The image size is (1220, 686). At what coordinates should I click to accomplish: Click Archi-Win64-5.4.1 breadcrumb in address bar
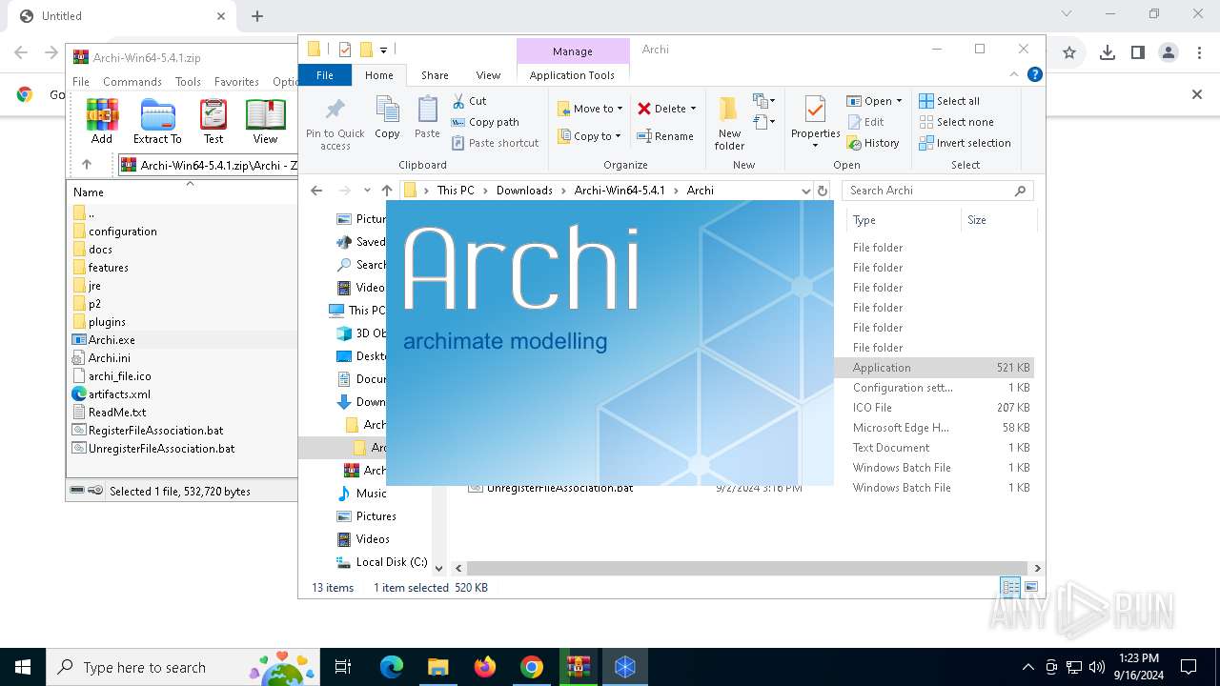tap(620, 191)
